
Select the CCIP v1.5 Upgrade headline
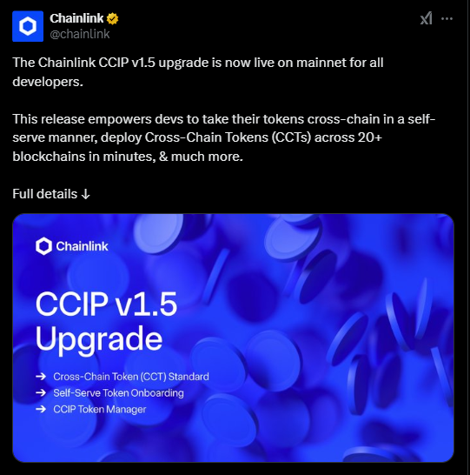[106, 322]
